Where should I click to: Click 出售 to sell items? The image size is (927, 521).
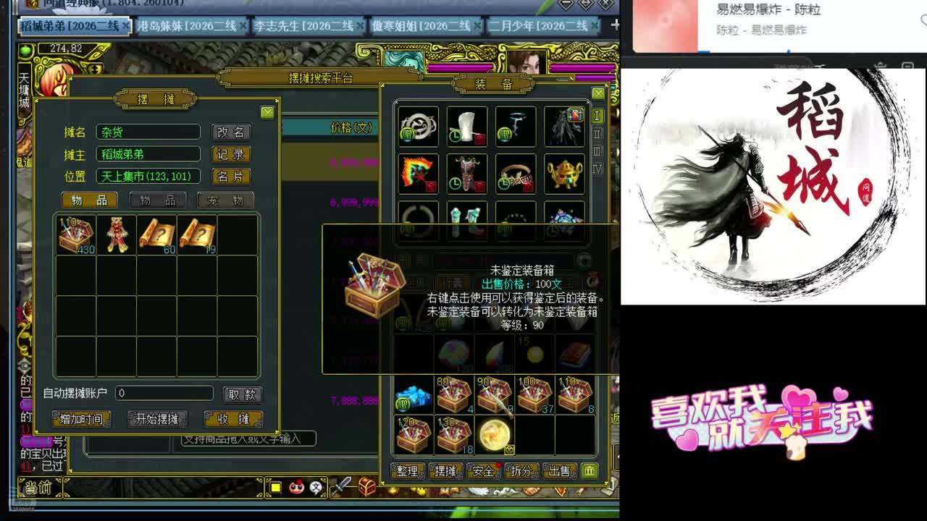(x=559, y=471)
